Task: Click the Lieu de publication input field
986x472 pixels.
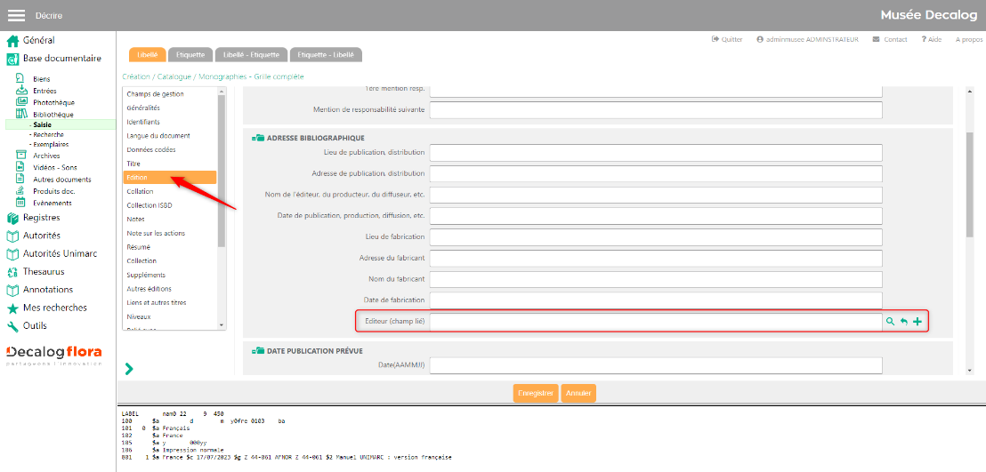Action: (x=655, y=153)
